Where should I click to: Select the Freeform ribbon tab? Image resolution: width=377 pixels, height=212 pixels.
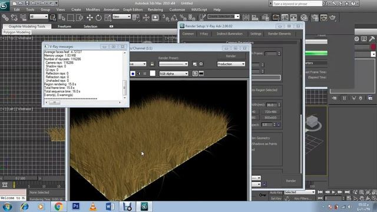coord(64,26)
